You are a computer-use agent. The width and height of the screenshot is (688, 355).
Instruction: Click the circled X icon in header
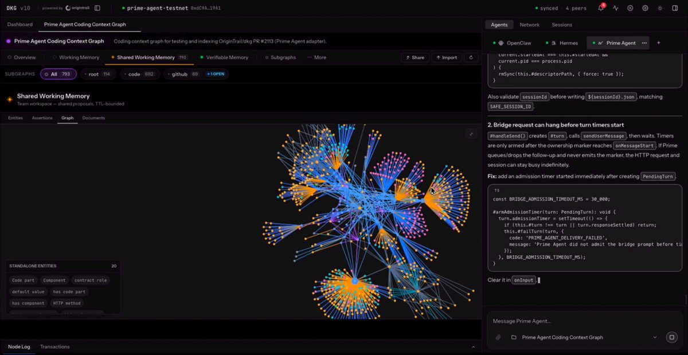click(630, 8)
